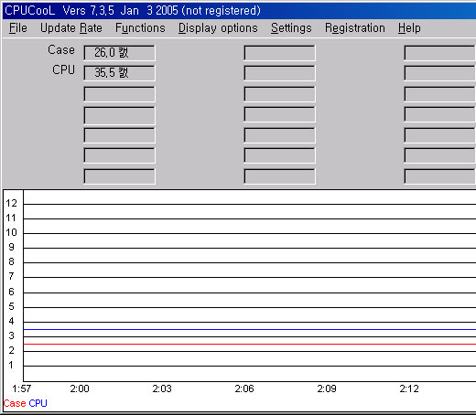Open the Functions menu
The height and width of the screenshot is (415, 476).
pos(140,28)
